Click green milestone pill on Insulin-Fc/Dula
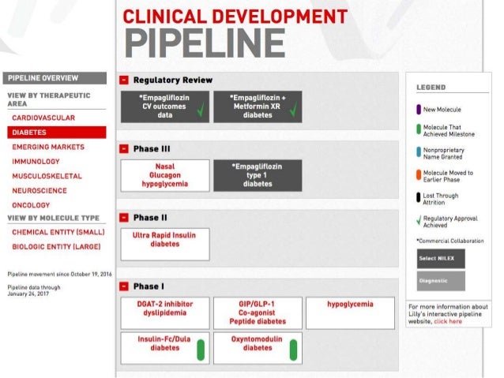The width and height of the screenshot is (504, 378). (x=201, y=349)
